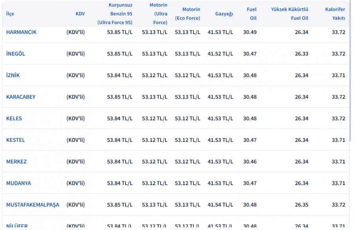Click the Motorin (Ultra Force) column header
The width and height of the screenshot is (355, 230).
158,14
